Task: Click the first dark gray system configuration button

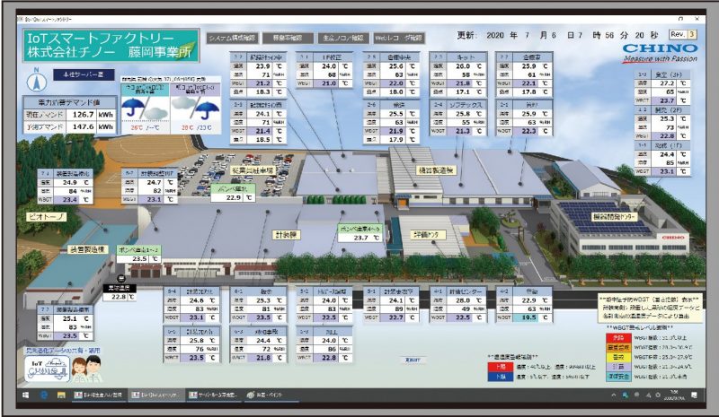Action: [233, 38]
